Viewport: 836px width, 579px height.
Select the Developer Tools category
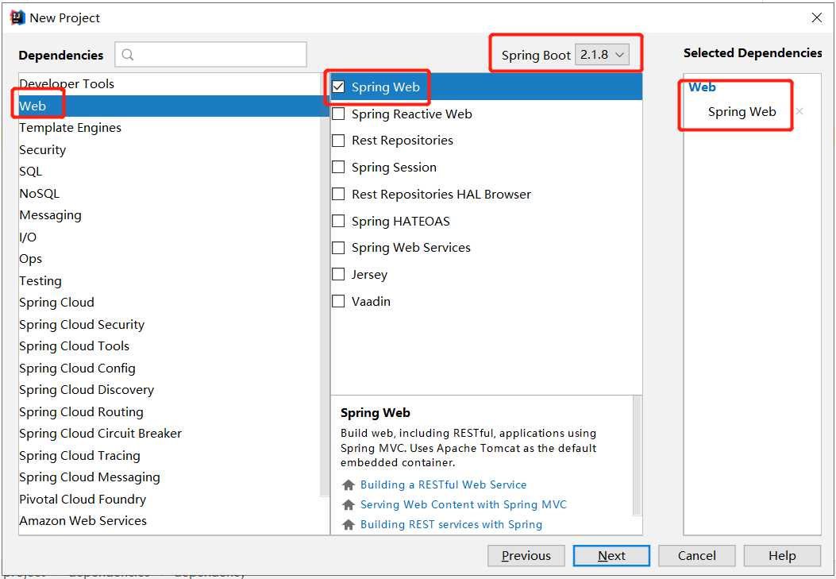[x=170, y=83]
